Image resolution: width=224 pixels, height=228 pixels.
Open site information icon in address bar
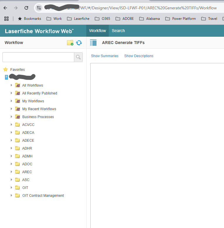39,8
